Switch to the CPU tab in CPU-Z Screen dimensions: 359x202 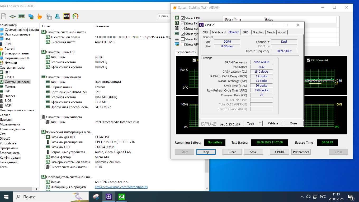click(x=205, y=32)
